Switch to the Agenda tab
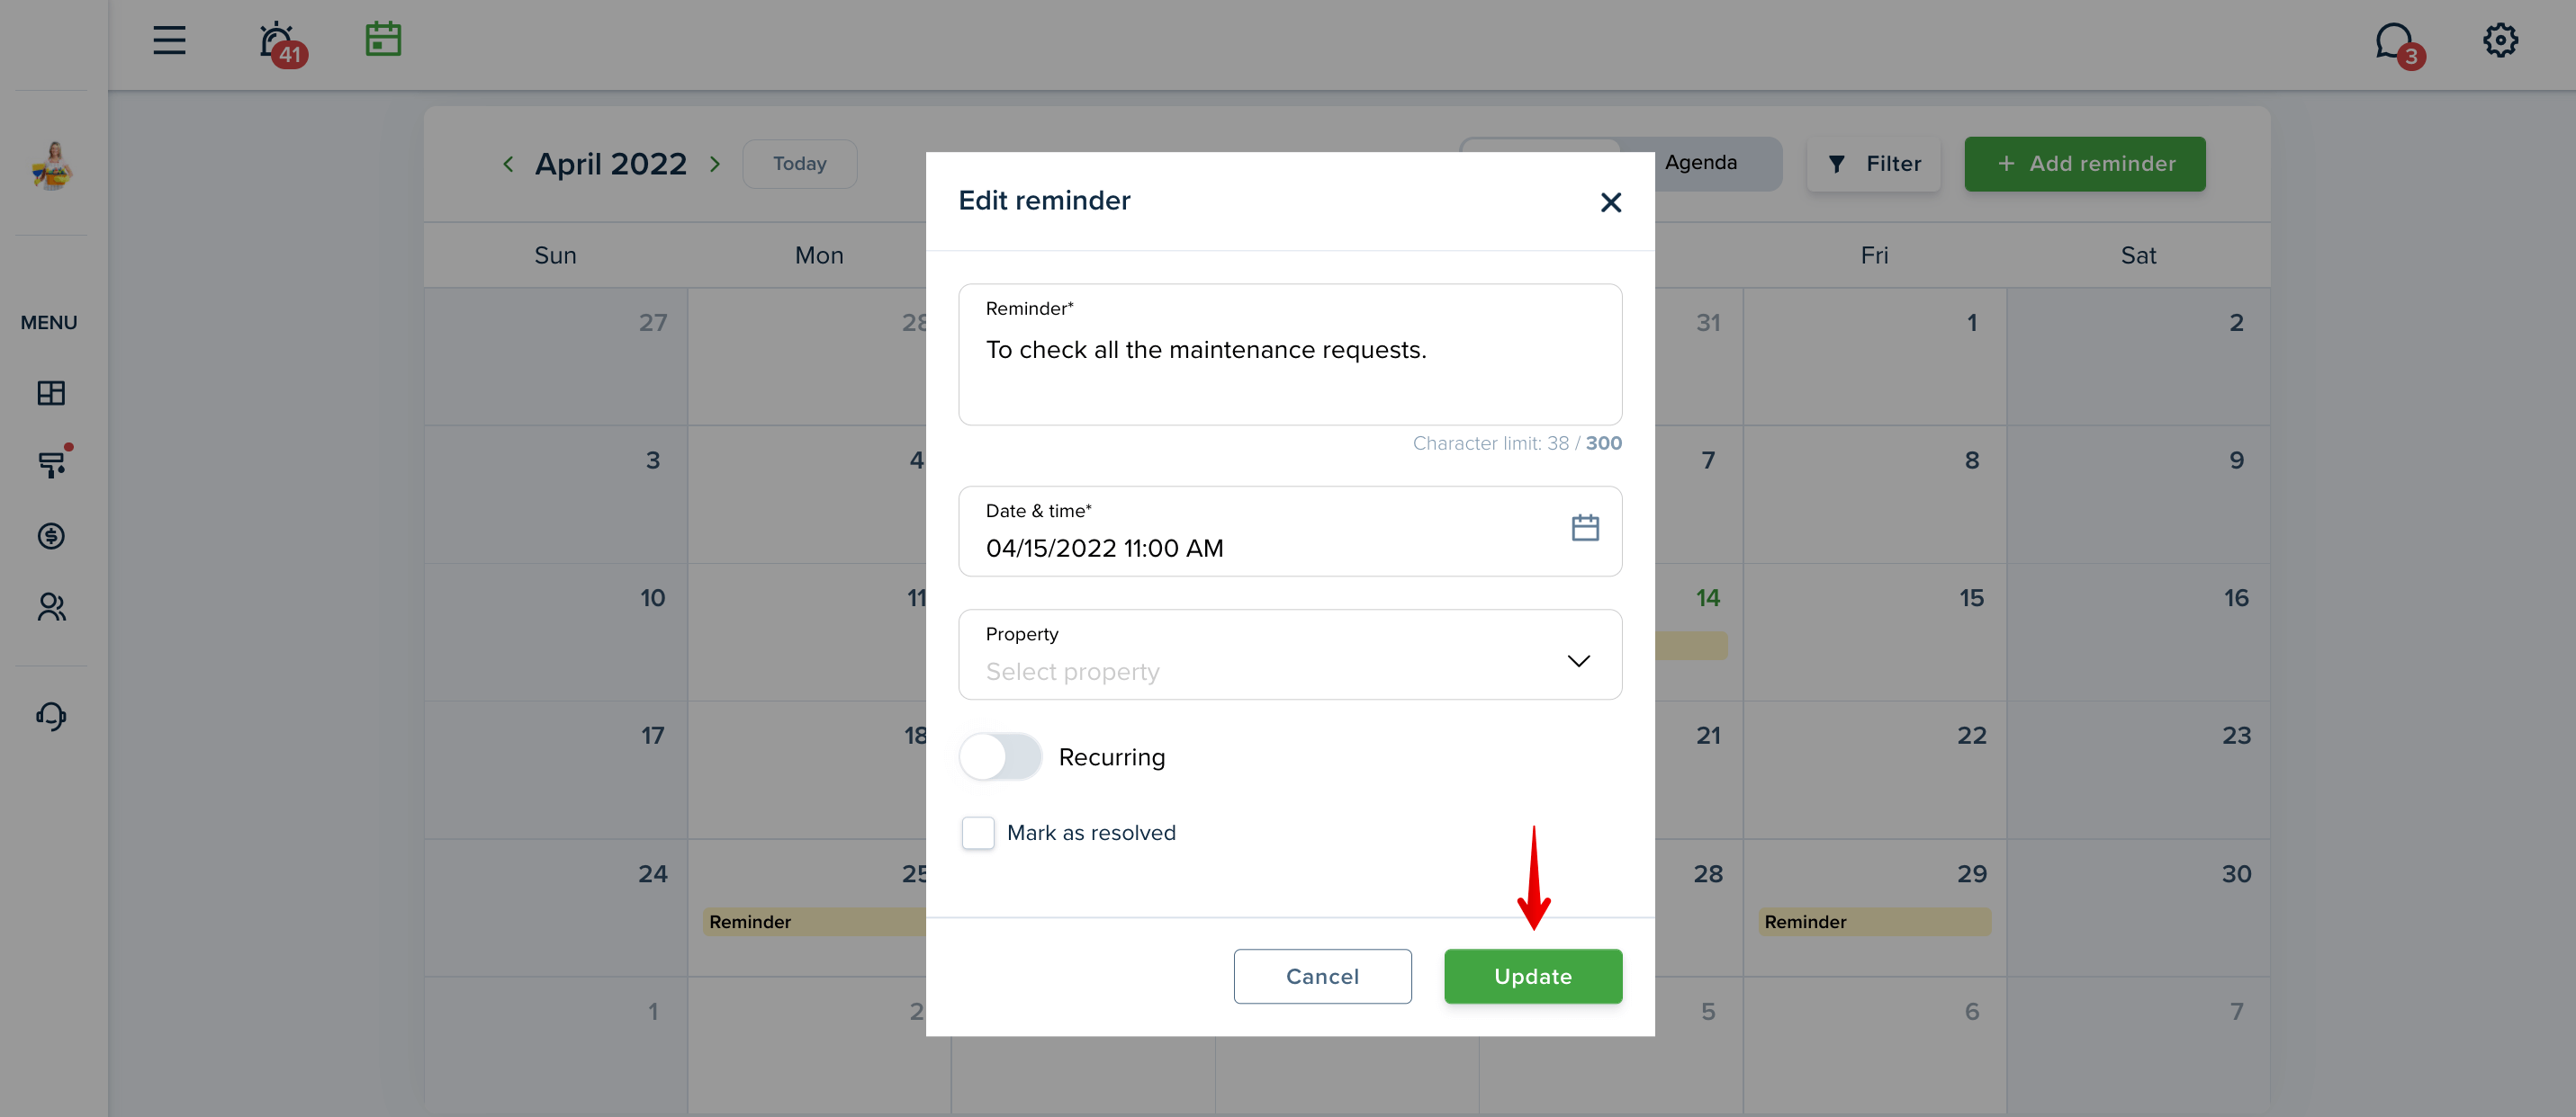Image resolution: width=2576 pixels, height=1117 pixels. 1700,163
